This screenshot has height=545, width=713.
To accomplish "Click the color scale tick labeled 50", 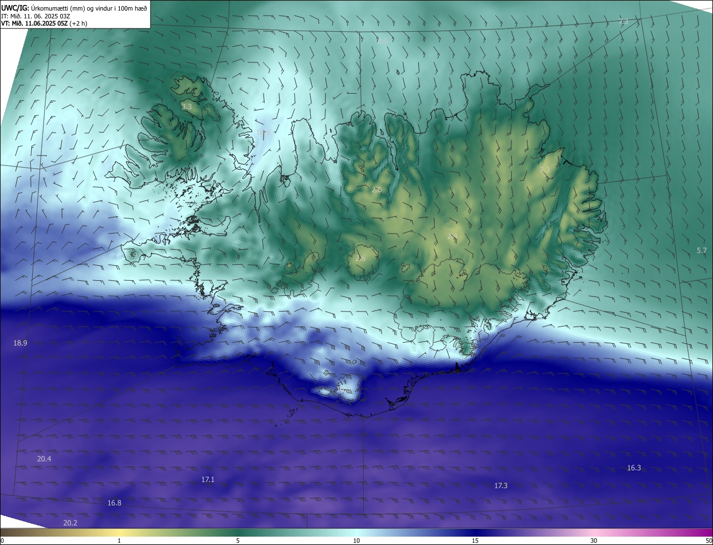I will 709,541.
